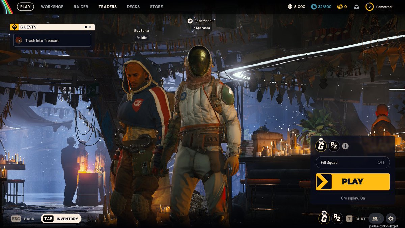Open the PLAY tab in top navigation
This screenshot has height=228, width=405.
tap(25, 7)
